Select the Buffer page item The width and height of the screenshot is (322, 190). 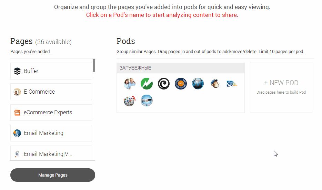pos(51,71)
